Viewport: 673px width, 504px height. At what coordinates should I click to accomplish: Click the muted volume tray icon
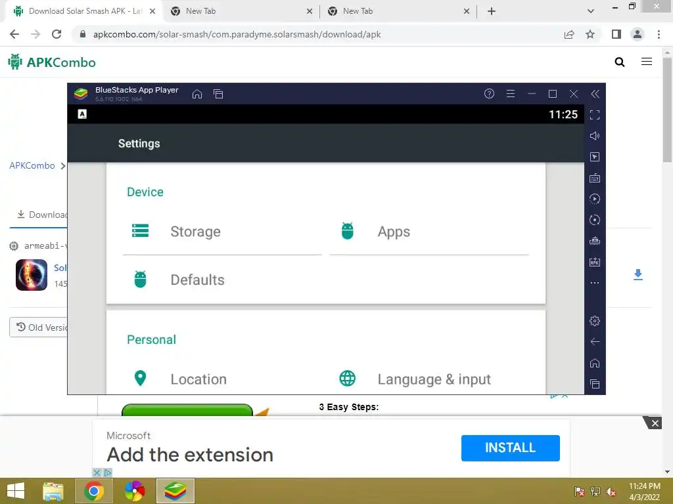pos(611,492)
